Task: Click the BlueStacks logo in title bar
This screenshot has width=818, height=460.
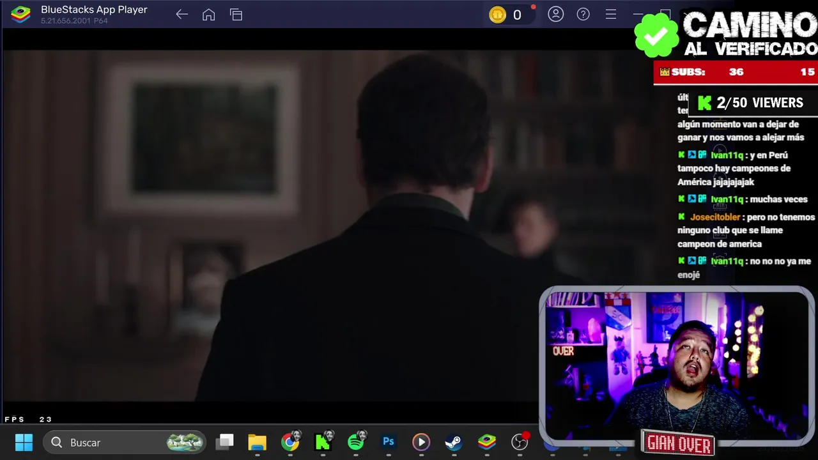Action: click(20, 14)
